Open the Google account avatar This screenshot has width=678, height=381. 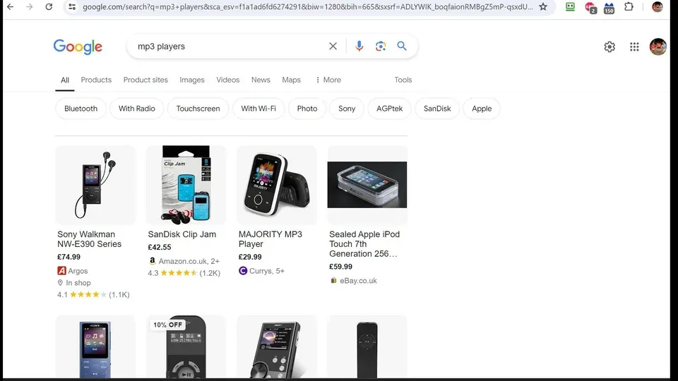pos(658,47)
